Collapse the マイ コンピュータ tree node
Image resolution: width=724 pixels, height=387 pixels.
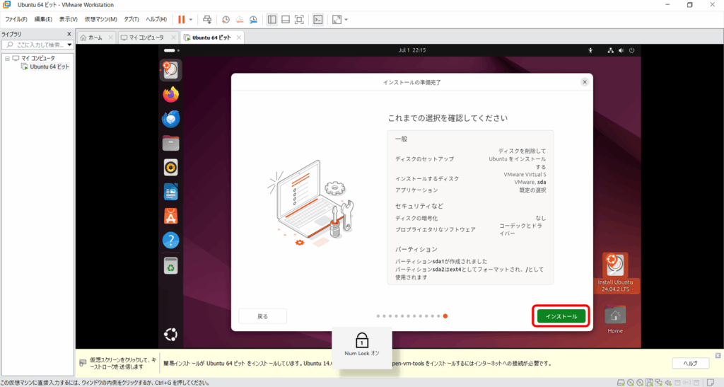[7, 58]
